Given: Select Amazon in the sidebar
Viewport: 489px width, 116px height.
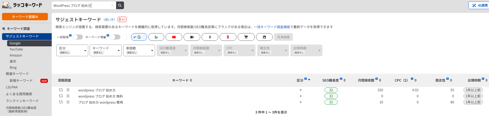Looking at the screenshot, I should click(x=16, y=55).
